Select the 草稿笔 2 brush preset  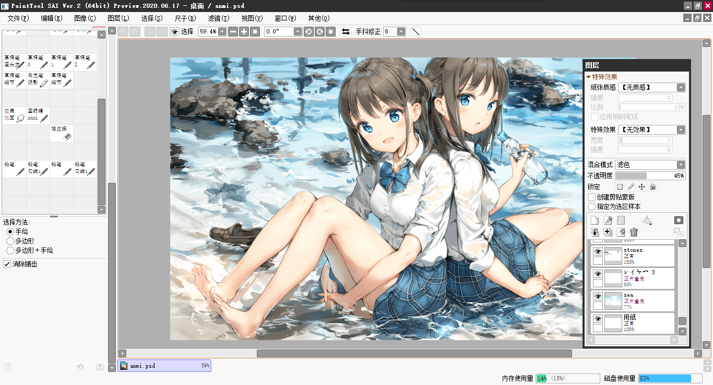coord(85,62)
